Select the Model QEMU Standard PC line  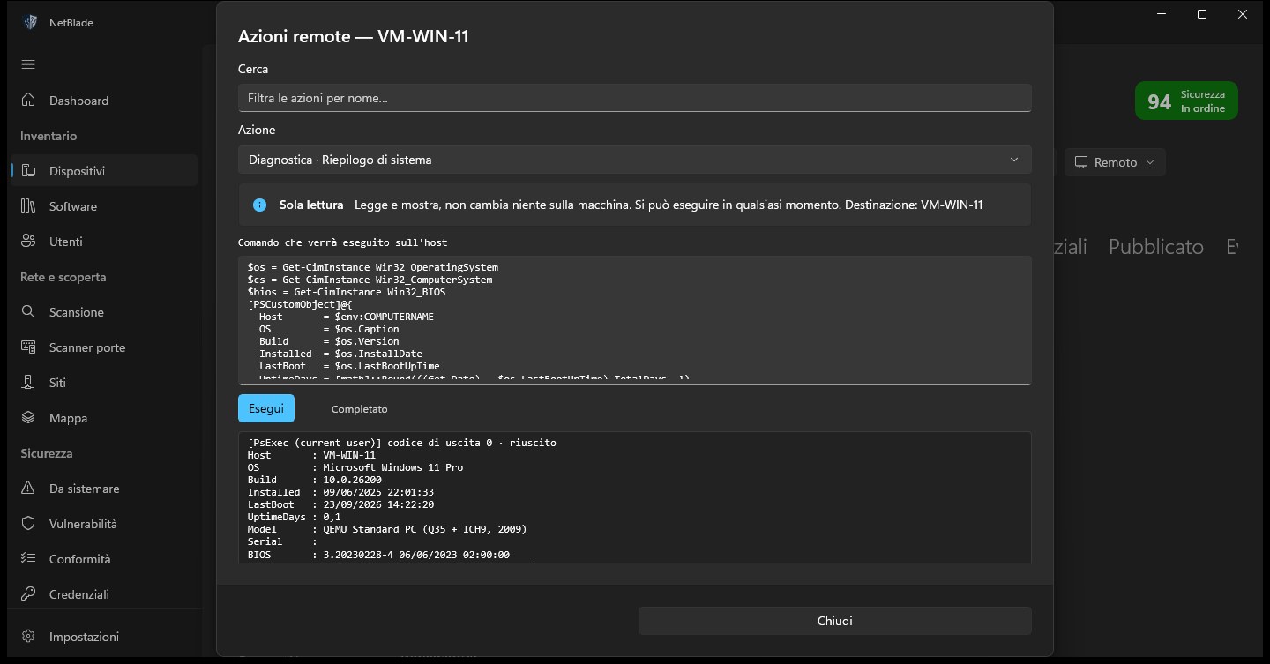[x=387, y=529]
